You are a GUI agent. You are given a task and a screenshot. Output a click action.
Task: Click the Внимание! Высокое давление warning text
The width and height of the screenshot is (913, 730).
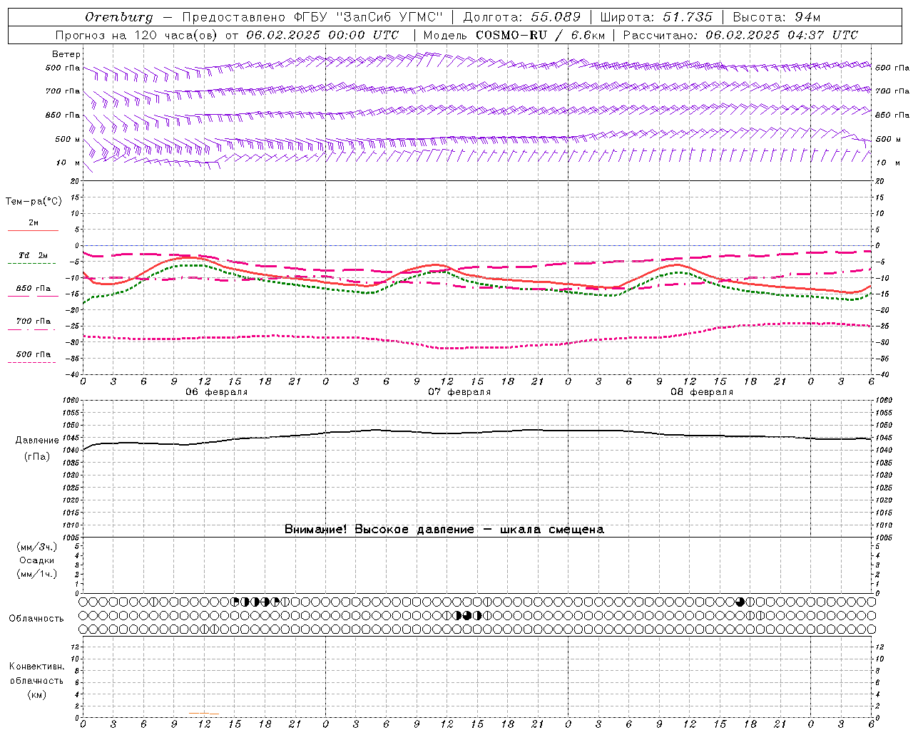click(444, 530)
